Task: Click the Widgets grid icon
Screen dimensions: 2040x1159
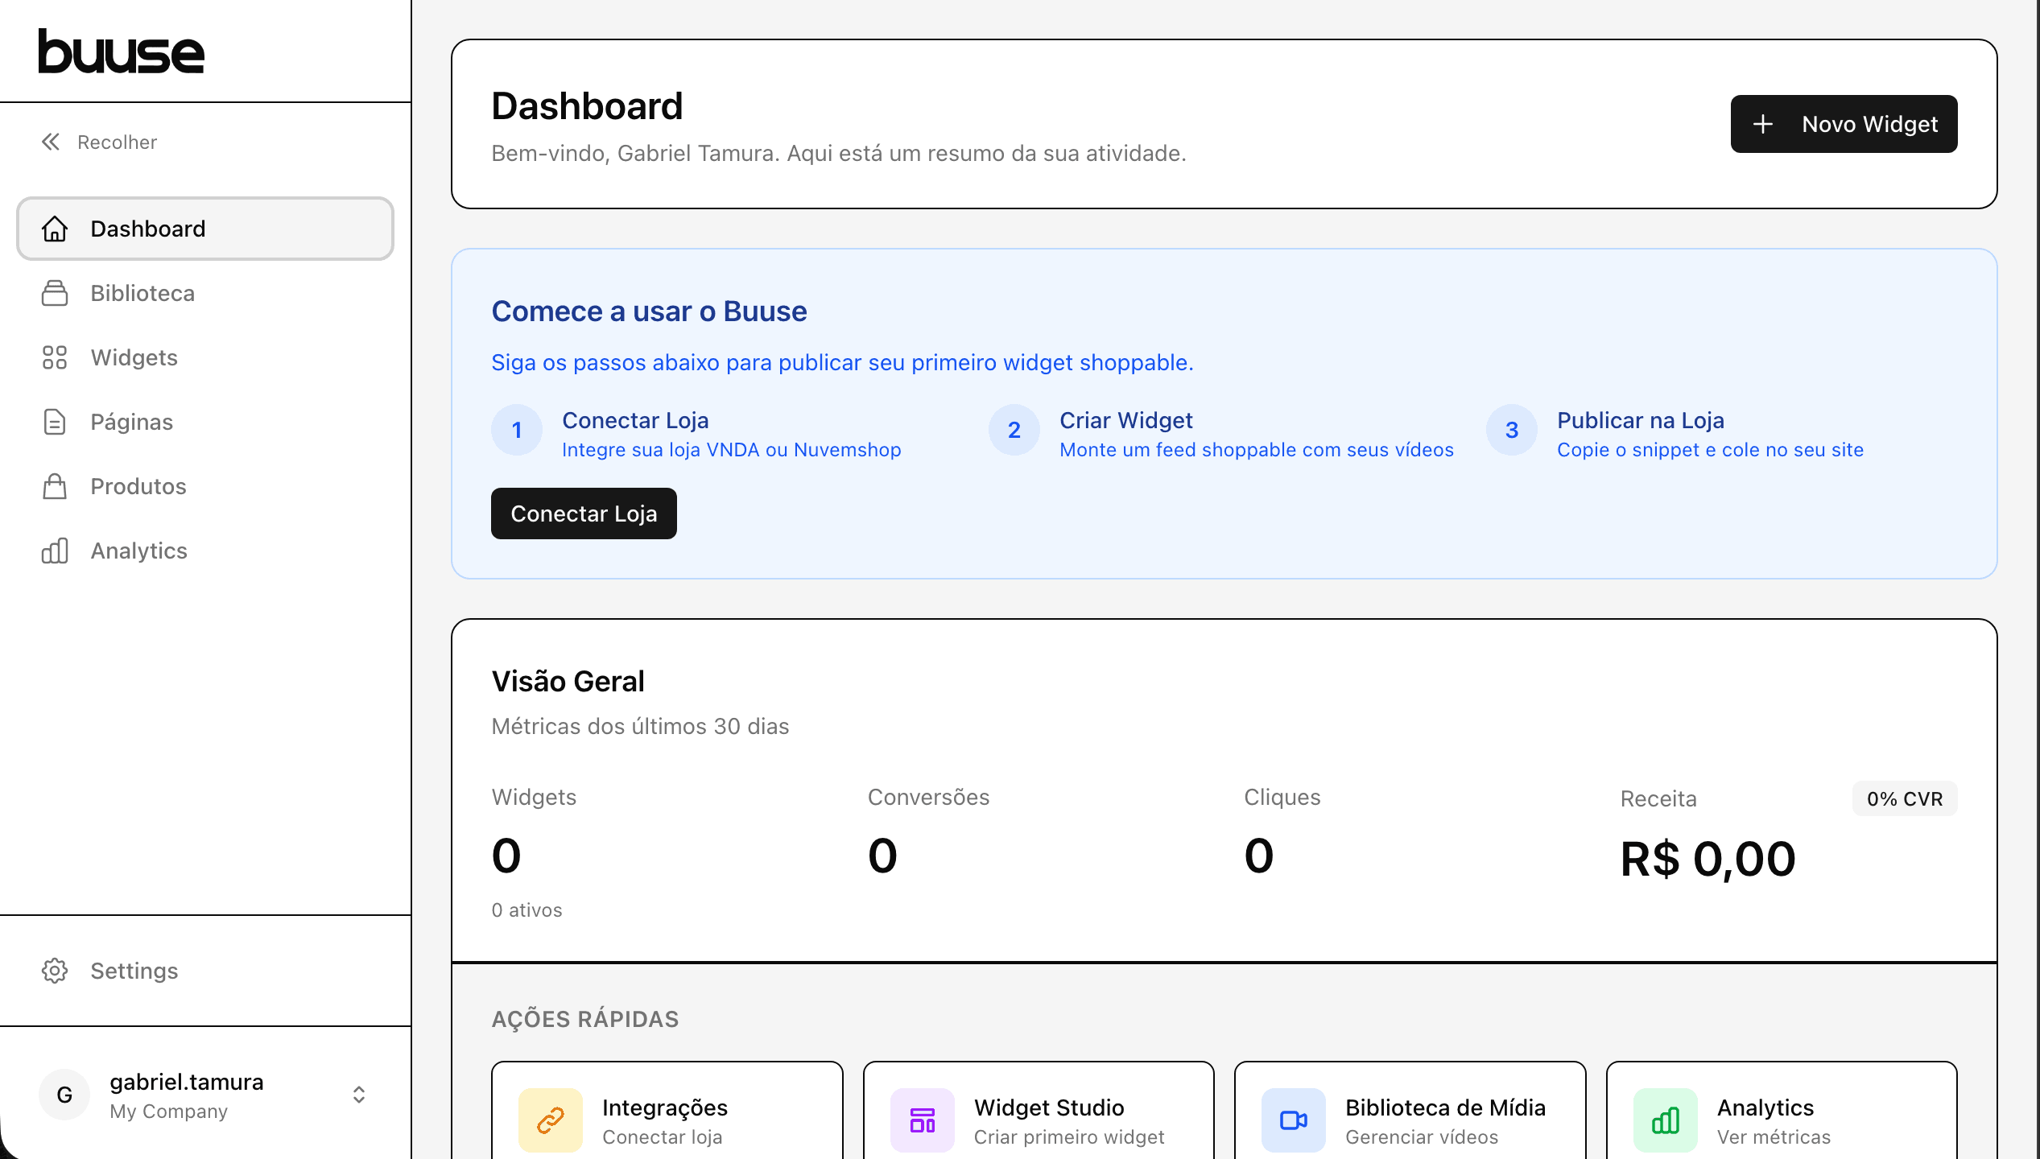Action: coord(55,357)
